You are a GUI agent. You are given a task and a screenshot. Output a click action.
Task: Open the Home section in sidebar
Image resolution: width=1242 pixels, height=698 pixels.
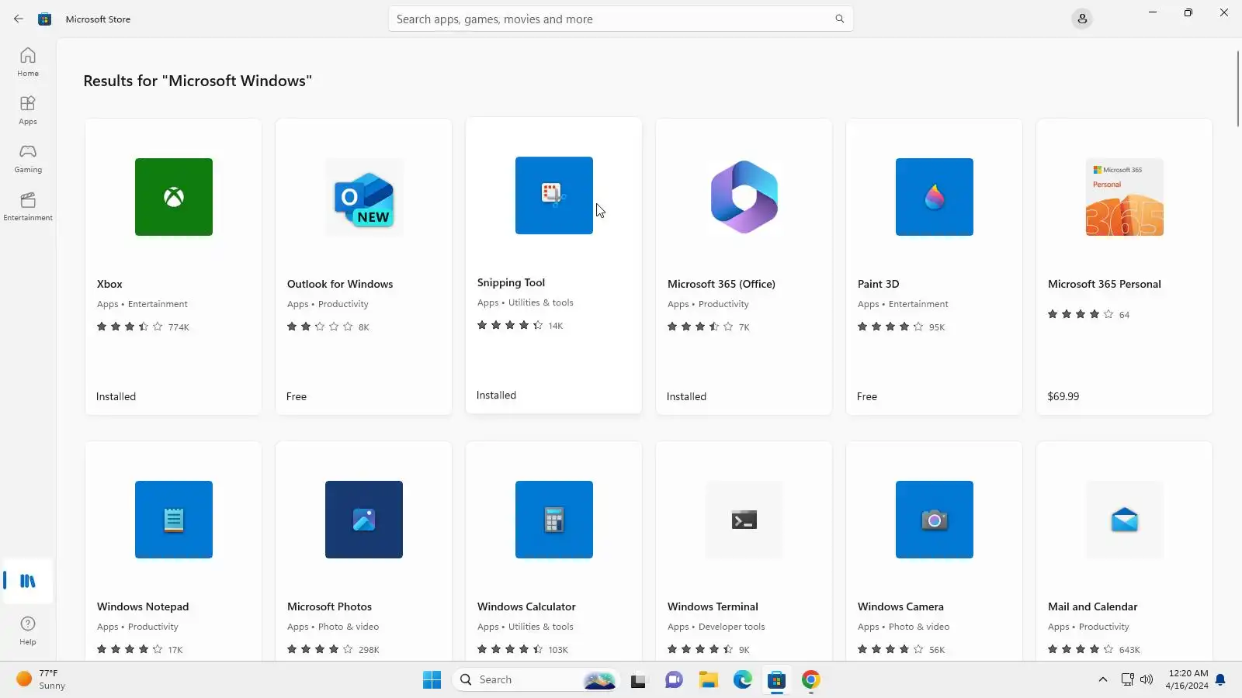(28, 62)
